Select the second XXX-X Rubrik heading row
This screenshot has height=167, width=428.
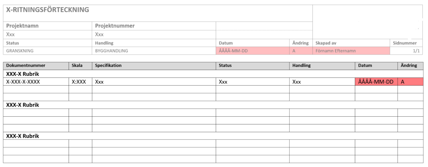coord(213,105)
